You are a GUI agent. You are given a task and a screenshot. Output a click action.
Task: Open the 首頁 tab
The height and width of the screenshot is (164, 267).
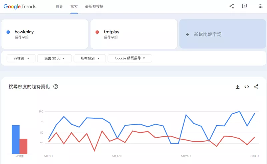tap(59, 6)
